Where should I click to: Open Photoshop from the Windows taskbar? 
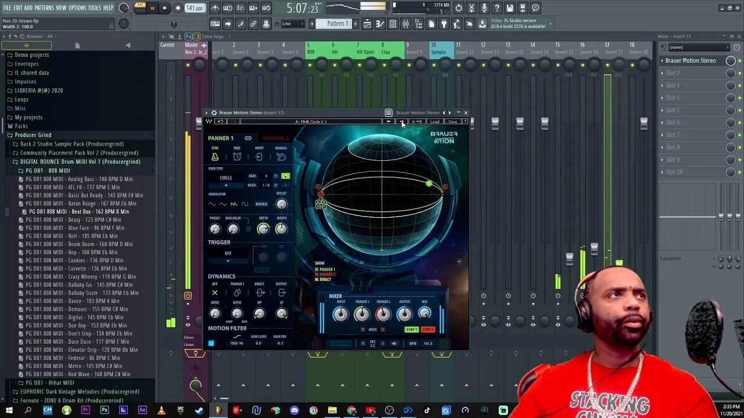104,410
